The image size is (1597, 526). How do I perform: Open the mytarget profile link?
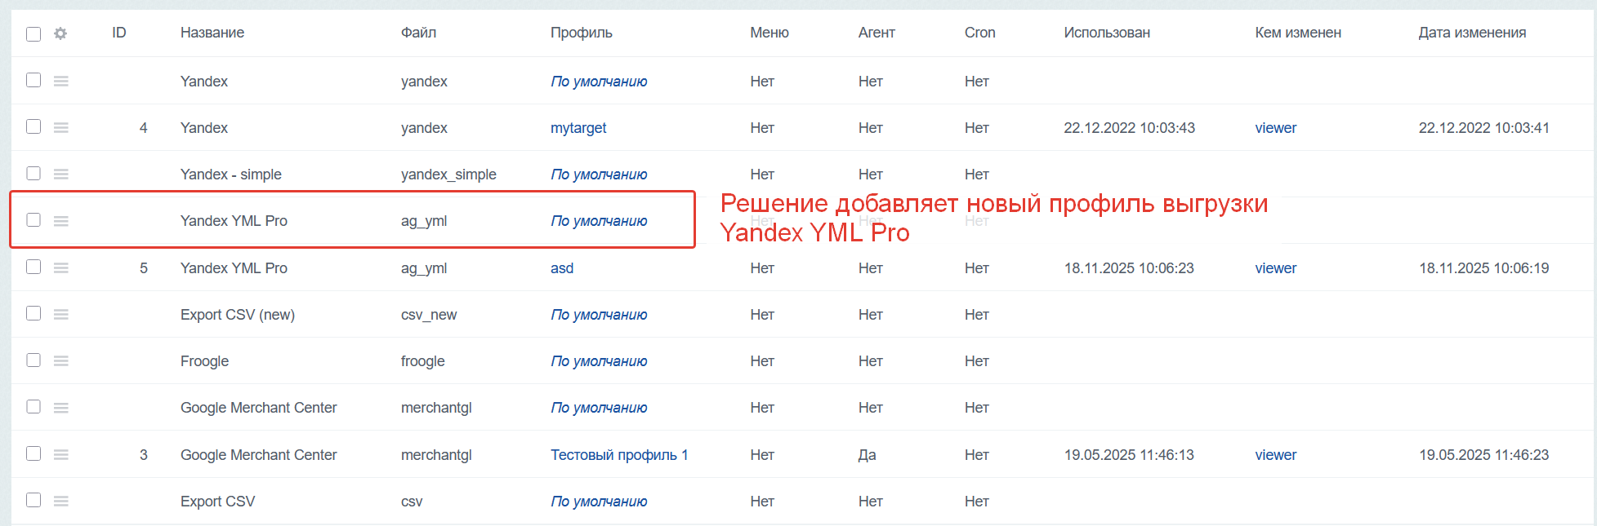[578, 128]
